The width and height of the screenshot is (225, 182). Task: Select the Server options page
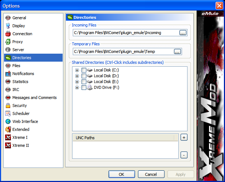click(18, 50)
